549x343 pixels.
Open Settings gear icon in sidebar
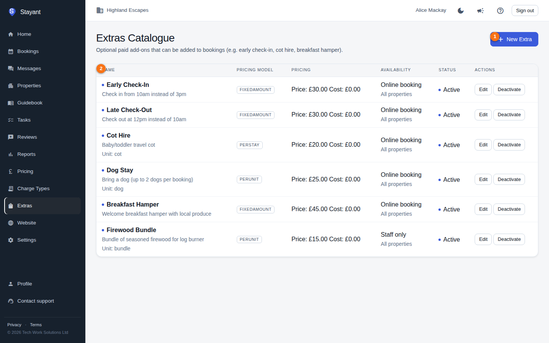pos(11,240)
